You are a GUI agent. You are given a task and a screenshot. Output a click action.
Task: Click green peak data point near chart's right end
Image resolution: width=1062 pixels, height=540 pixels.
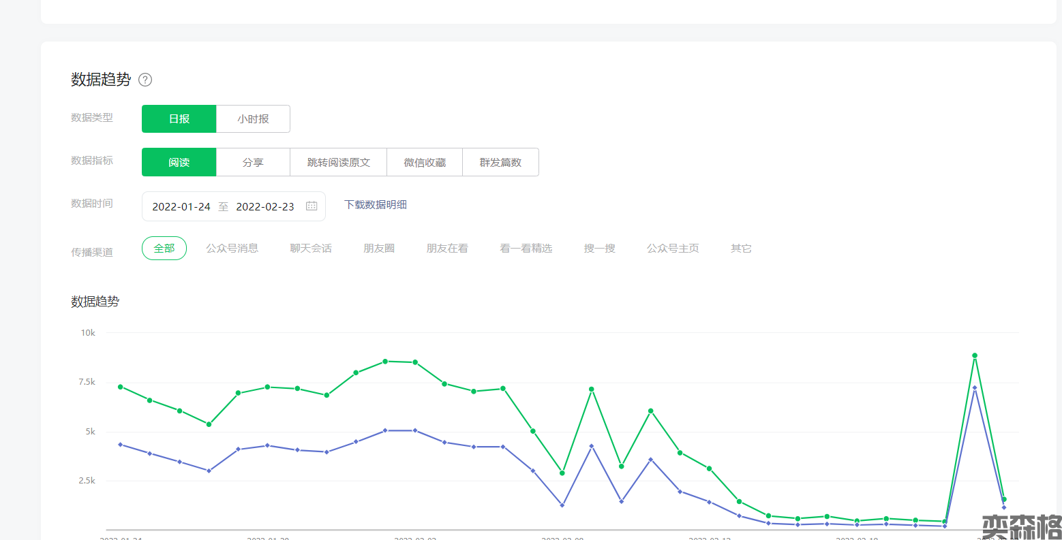click(x=975, y=355)
